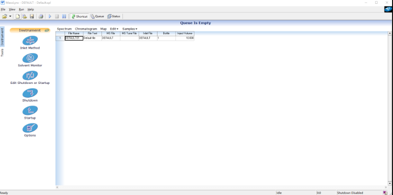Screen dimensions: 393x195
Task: Toggle the Status view button
Action: (x=114, y=16)
